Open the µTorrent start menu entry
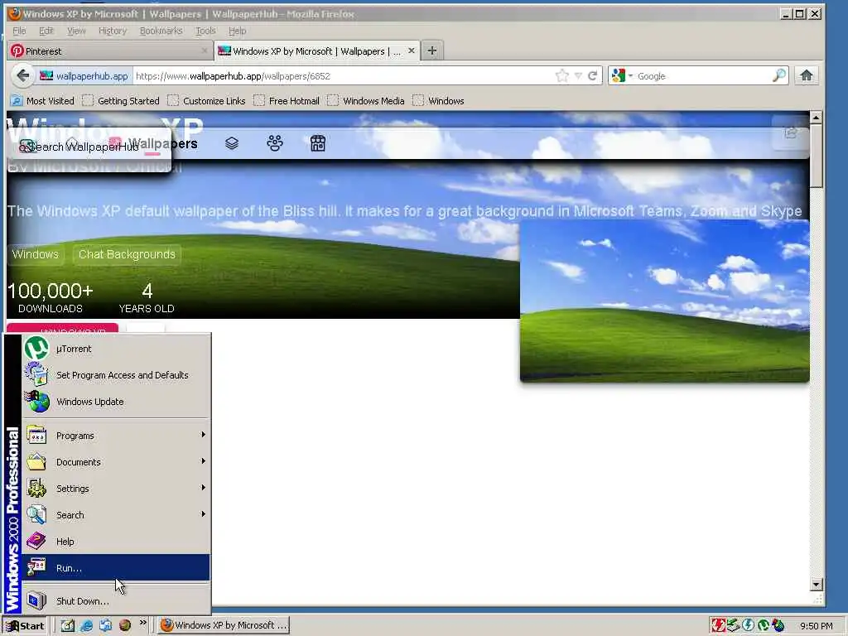Image resolution: width=848 pixels, height=636 pixels. [x=116, y=349]
